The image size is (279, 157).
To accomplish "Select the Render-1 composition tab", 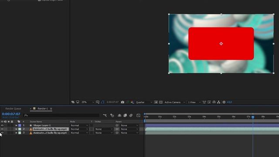I will pyautogui.click(x=43, y=109).
